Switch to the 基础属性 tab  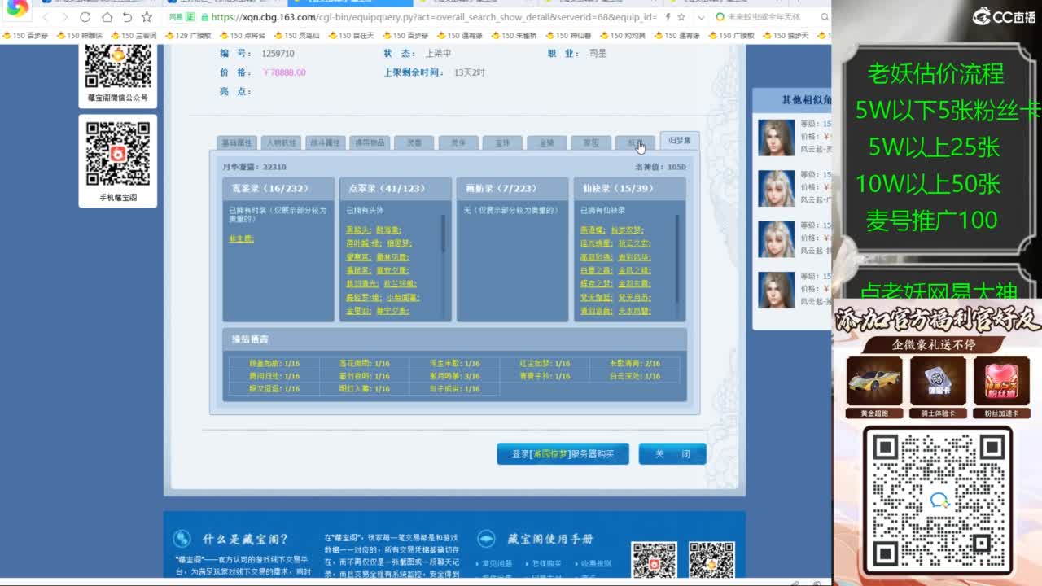(236, 142)
